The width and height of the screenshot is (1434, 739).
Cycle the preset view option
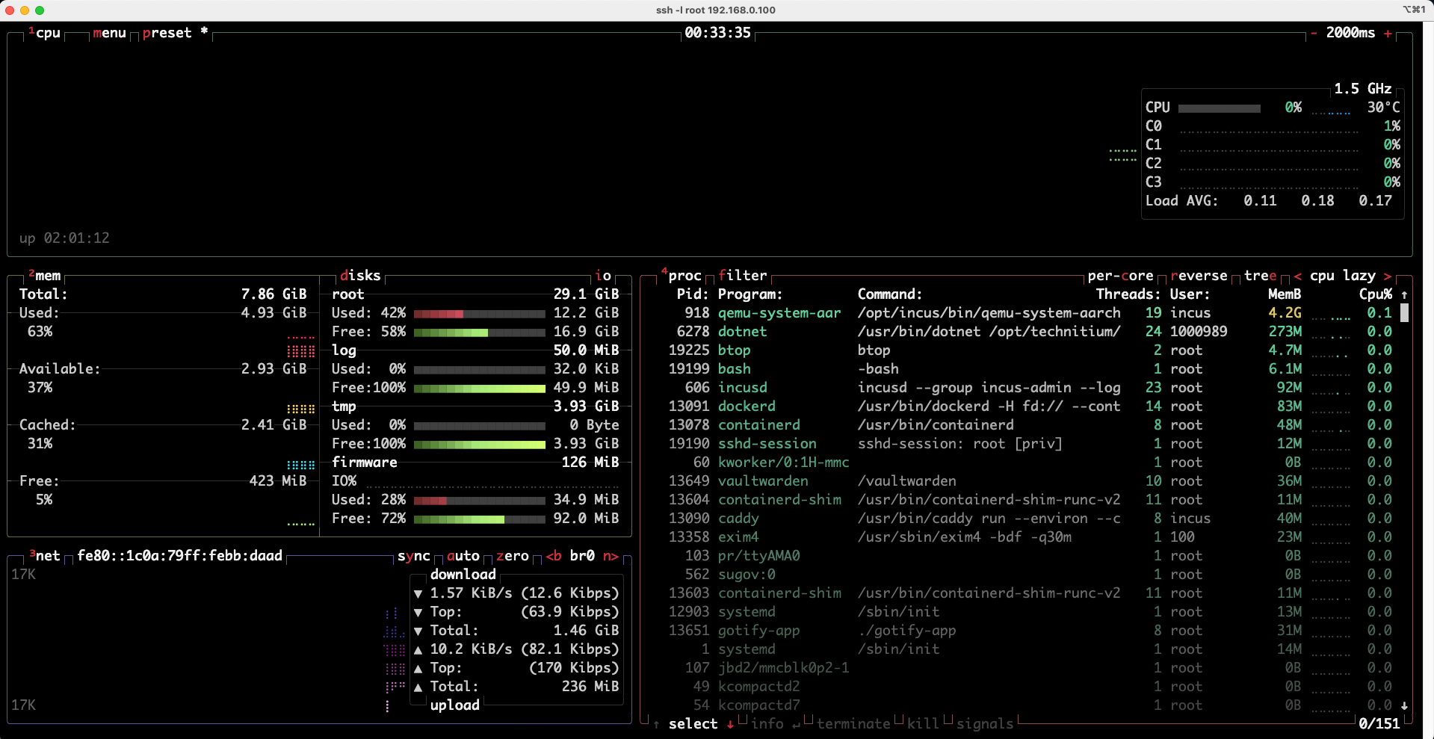click(x=175, y=33)
